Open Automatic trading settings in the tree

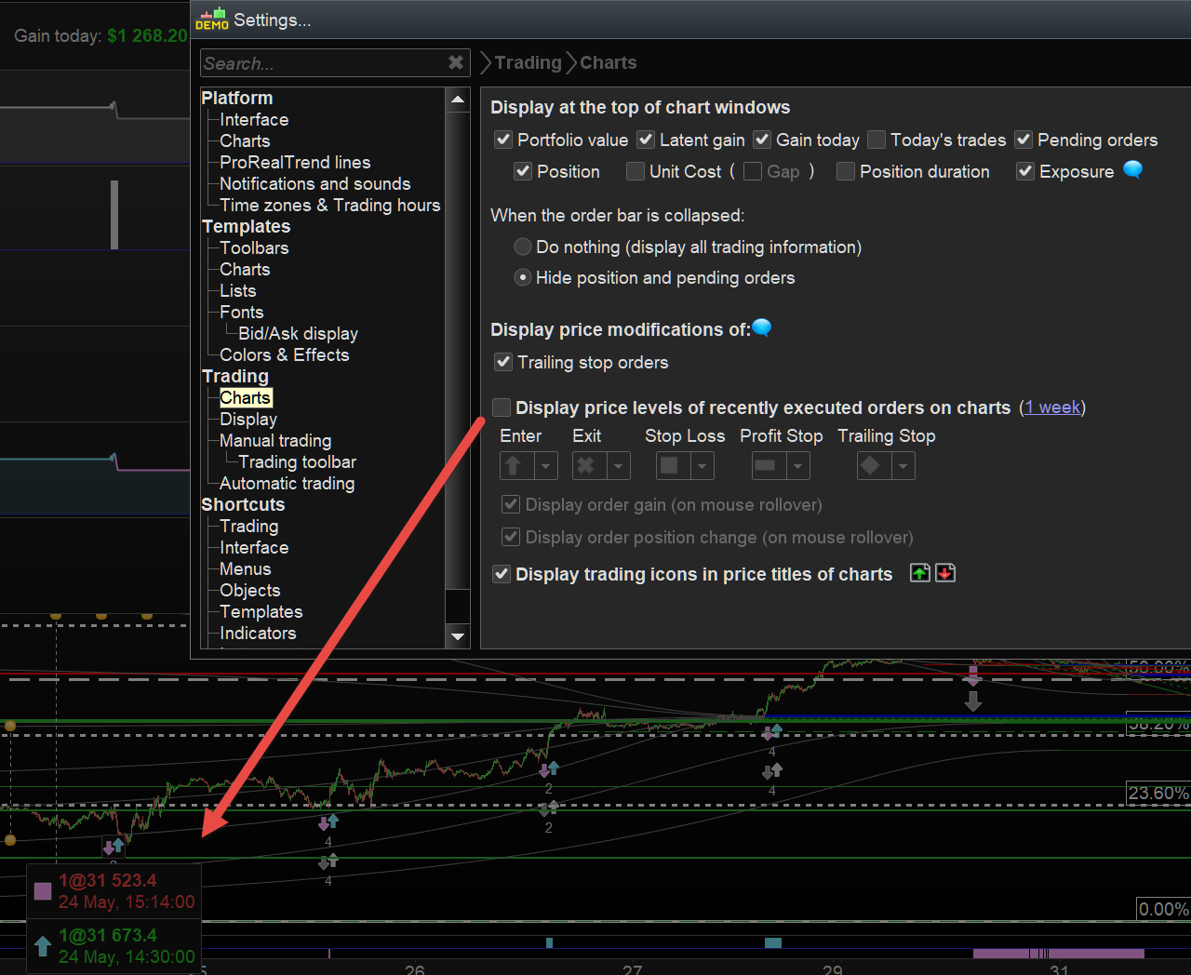click(x=287, y=483)
